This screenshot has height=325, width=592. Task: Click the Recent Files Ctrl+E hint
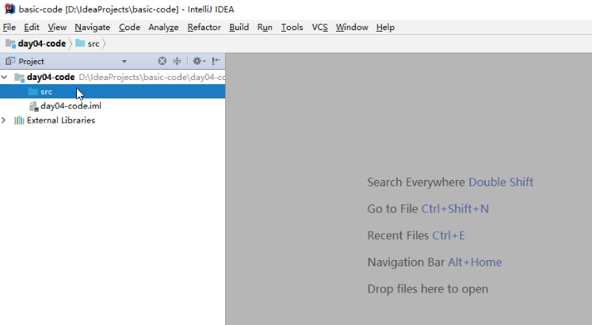(416, 235)
